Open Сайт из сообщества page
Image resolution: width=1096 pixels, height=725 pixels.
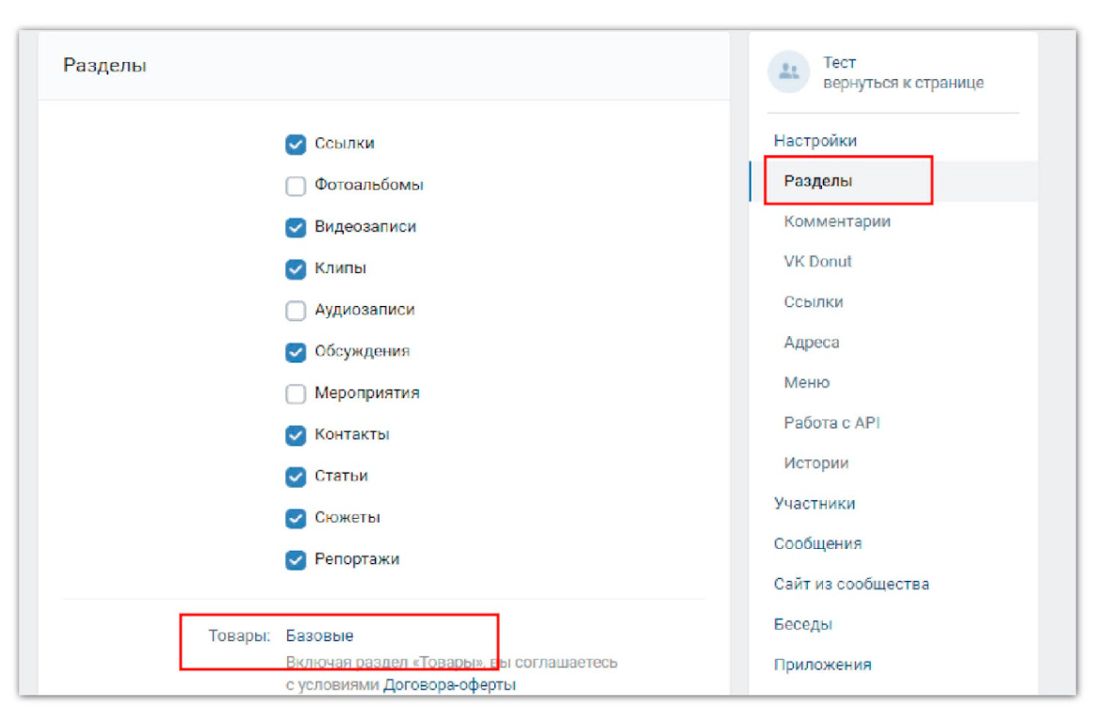[x=851, y=584]
